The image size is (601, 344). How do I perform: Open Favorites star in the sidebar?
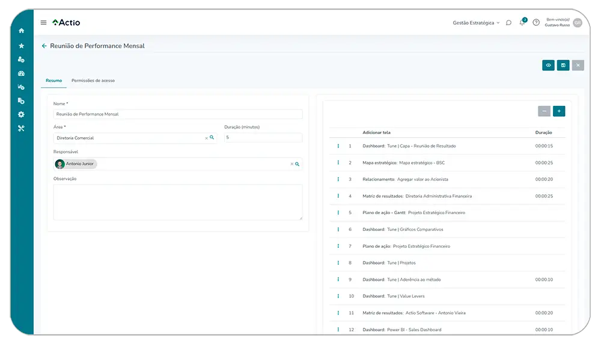(x=22, y=45)
